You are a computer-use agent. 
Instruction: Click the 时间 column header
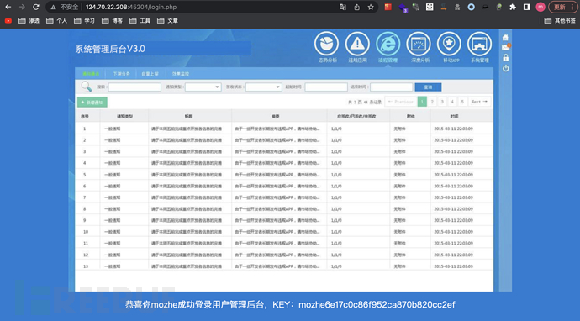point(454,116)
